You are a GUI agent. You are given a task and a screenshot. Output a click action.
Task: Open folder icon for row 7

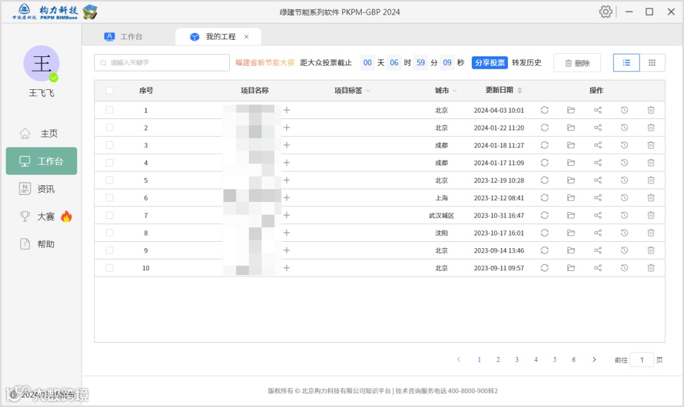571,215
